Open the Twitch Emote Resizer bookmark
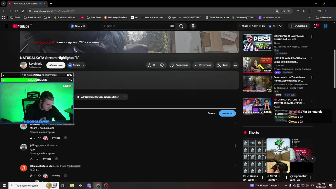 pyautogui.click(x=217, y=18)
